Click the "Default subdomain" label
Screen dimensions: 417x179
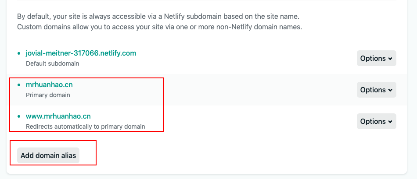coord(52,63)
